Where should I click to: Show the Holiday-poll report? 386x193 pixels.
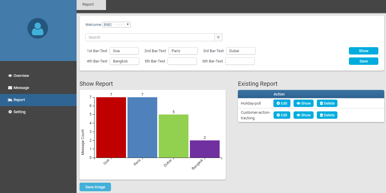coord(303,103)
